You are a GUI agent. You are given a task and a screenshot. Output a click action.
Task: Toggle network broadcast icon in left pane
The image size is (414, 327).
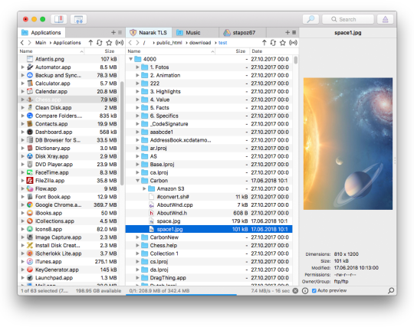point(120,42)
